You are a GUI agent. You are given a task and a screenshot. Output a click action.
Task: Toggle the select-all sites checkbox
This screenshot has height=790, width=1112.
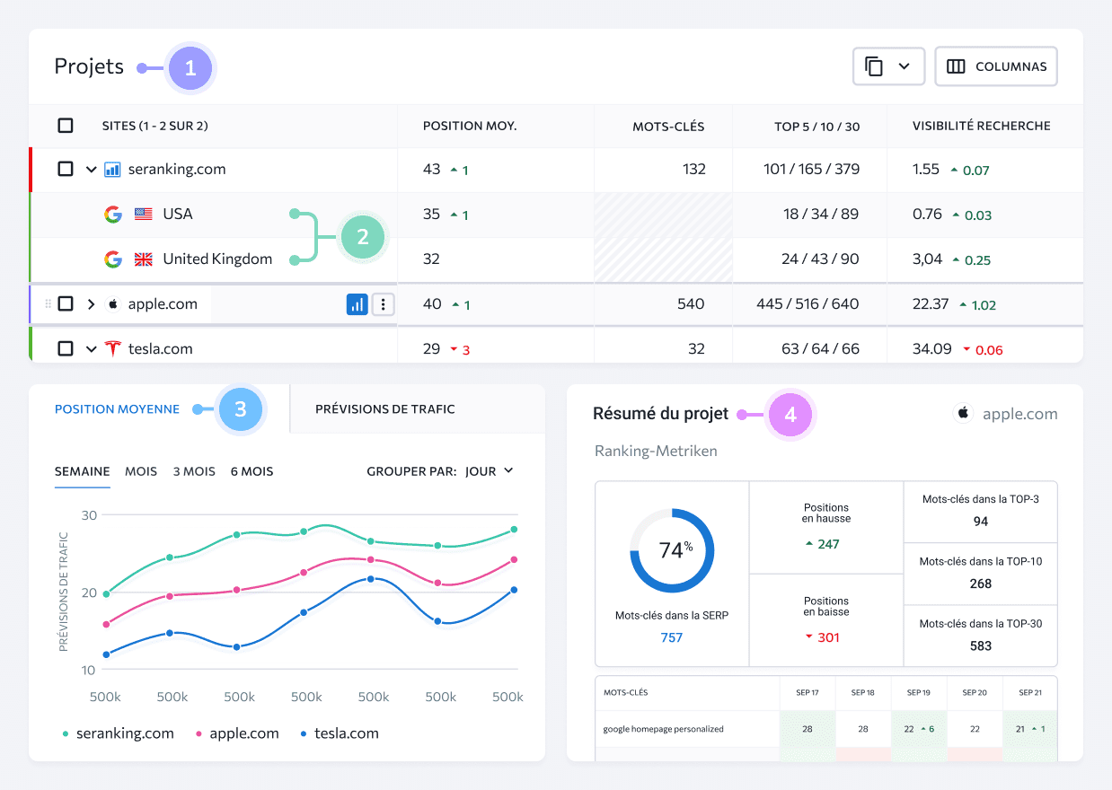[66, 126]
